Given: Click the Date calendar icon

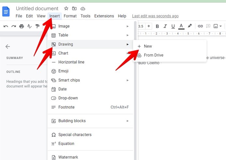Looking at the screenshot, I should point(53,89).
